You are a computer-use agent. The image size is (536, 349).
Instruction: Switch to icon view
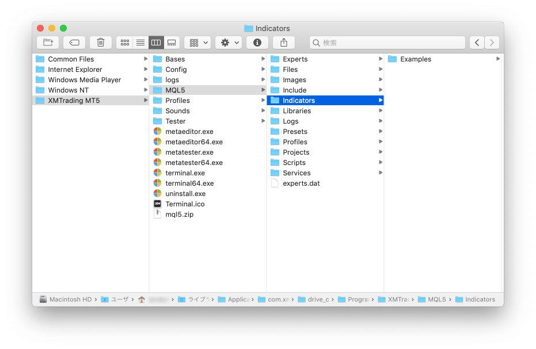pyautogui.click(x=124, y=43)
